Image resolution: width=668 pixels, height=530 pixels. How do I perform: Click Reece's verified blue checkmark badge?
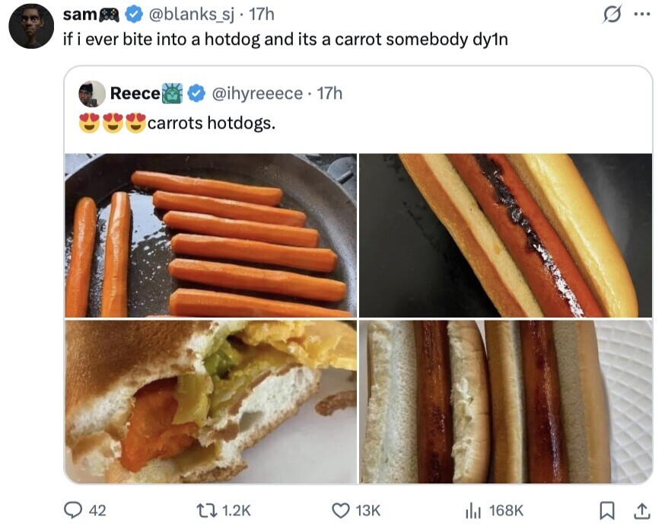pyautogui.click(x=196, y=94)
